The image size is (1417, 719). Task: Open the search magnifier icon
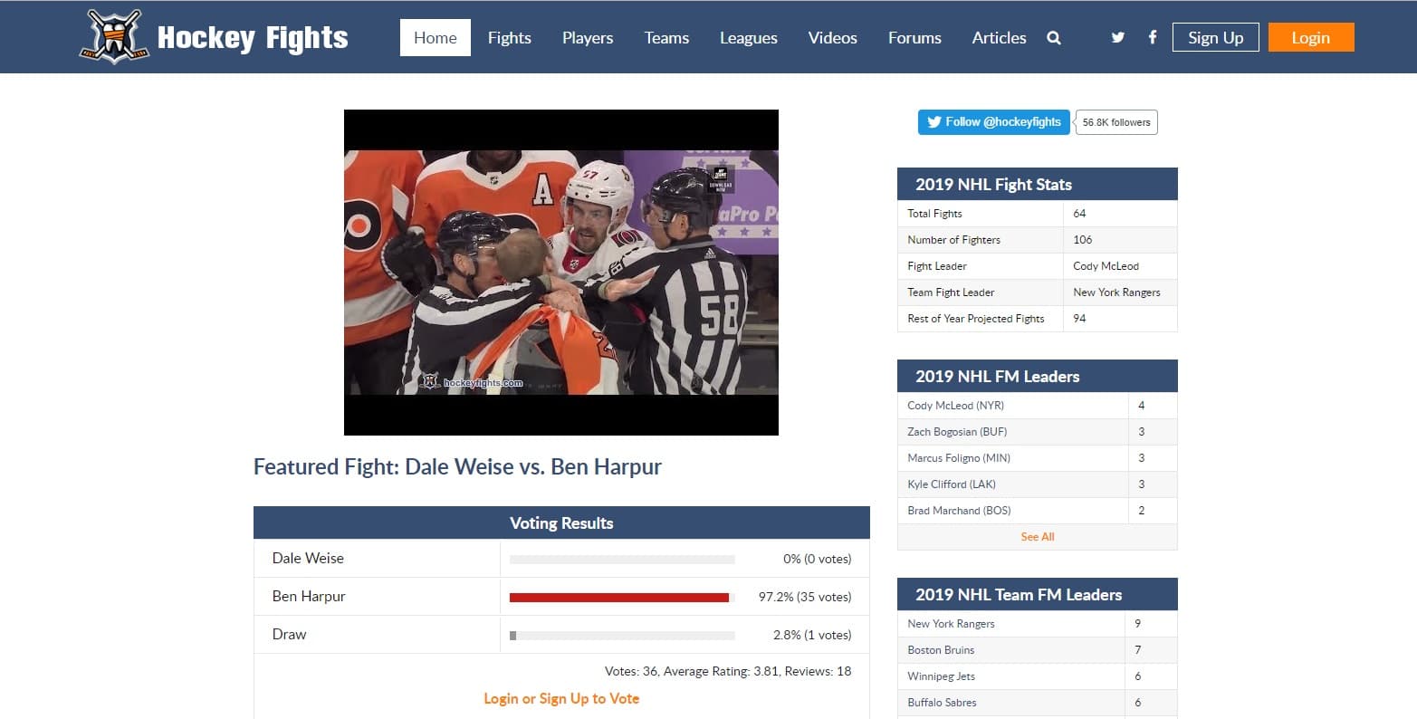[x=1054, y=38]
